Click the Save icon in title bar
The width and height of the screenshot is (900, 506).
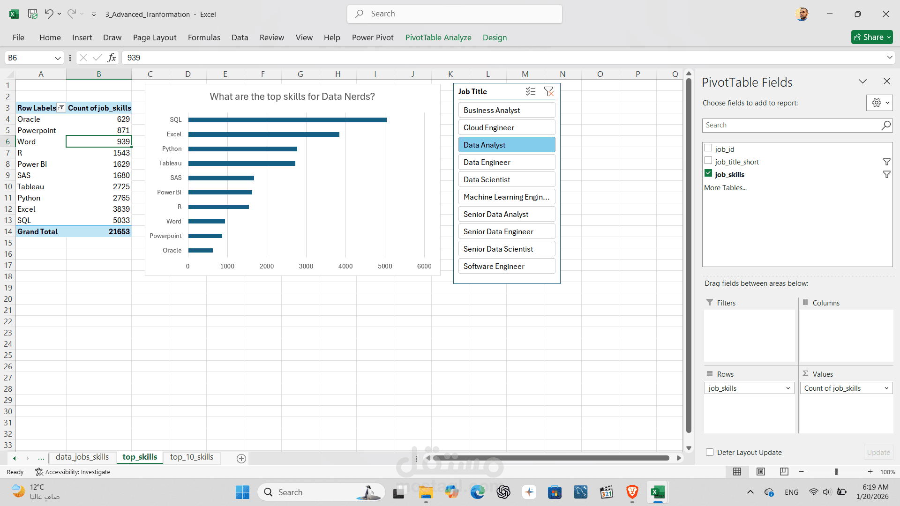pyautogui.click(x=32, y=14)
